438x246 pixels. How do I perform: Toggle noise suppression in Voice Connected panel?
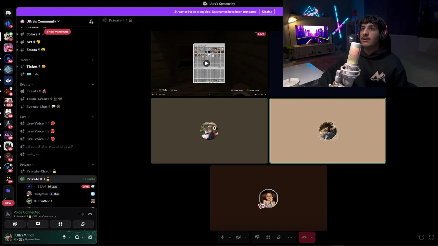click(x=82, y=214)
